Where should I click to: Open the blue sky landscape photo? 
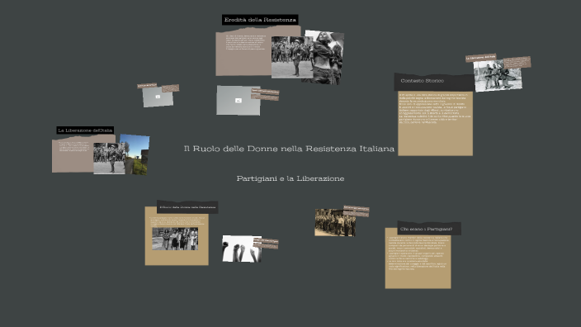[x=135, y=154]
